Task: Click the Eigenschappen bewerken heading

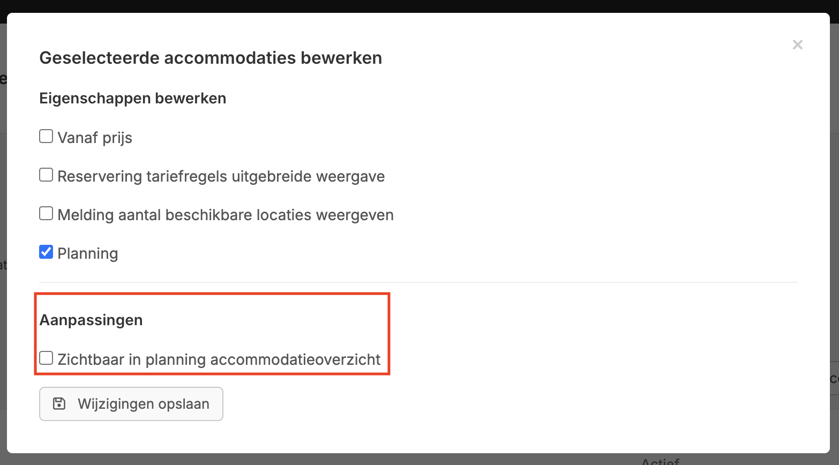Action: tap(133, 99)
